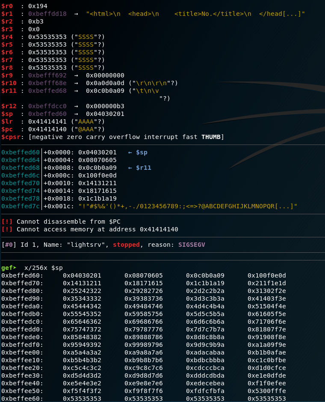Click the '← $r11' marker in the stack view

pyautogui.click(x=140, y=168)
